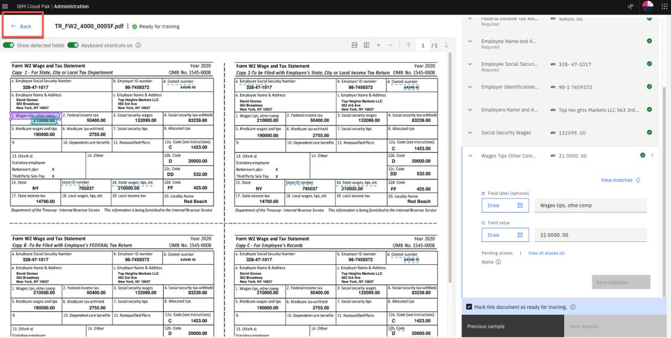The height and width of the screenshot is (338, 671).
Task: Click file name TR_FW2_4000_0005F.pdf
Action: click(90, 26)
